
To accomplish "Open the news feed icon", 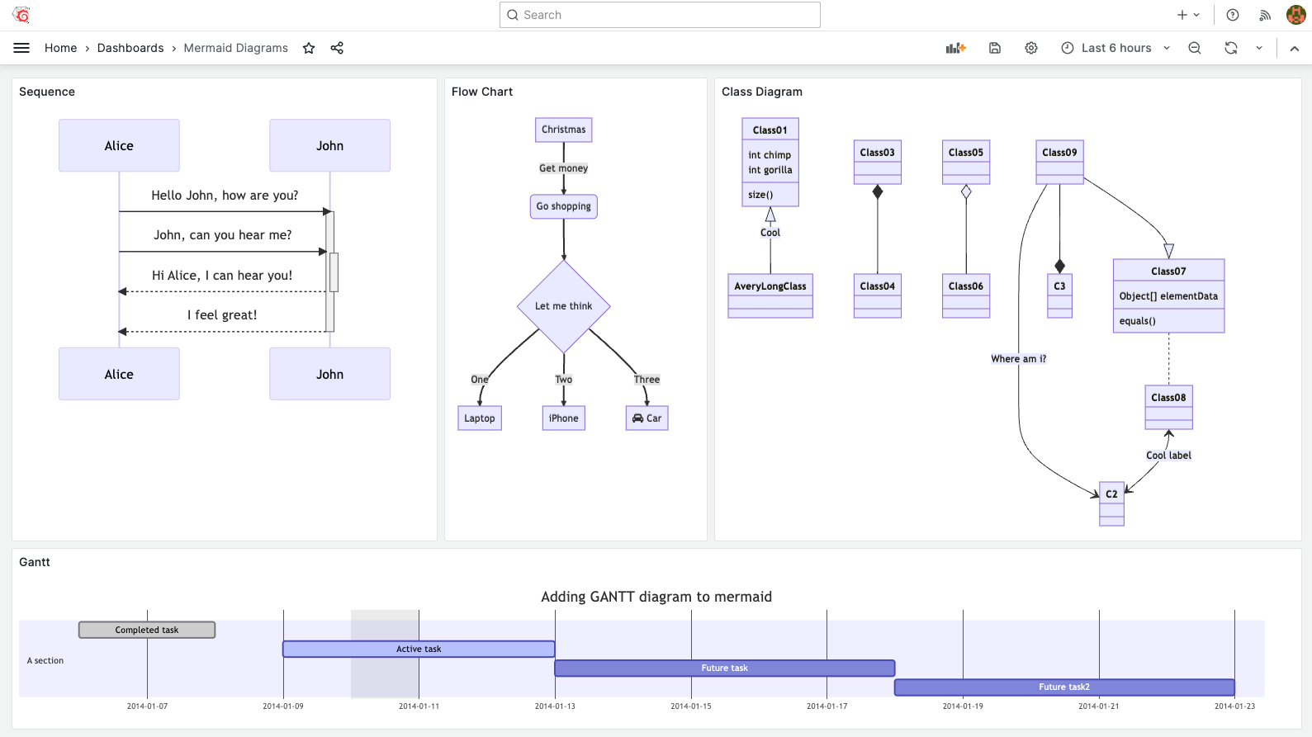I will pyautogui.click(x=1265, y=15).
